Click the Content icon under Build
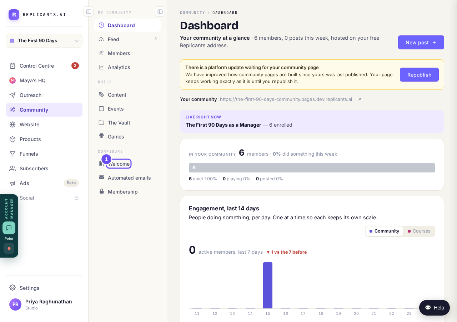The height and width of the screenshot is (322, 457). coord(101,95)
